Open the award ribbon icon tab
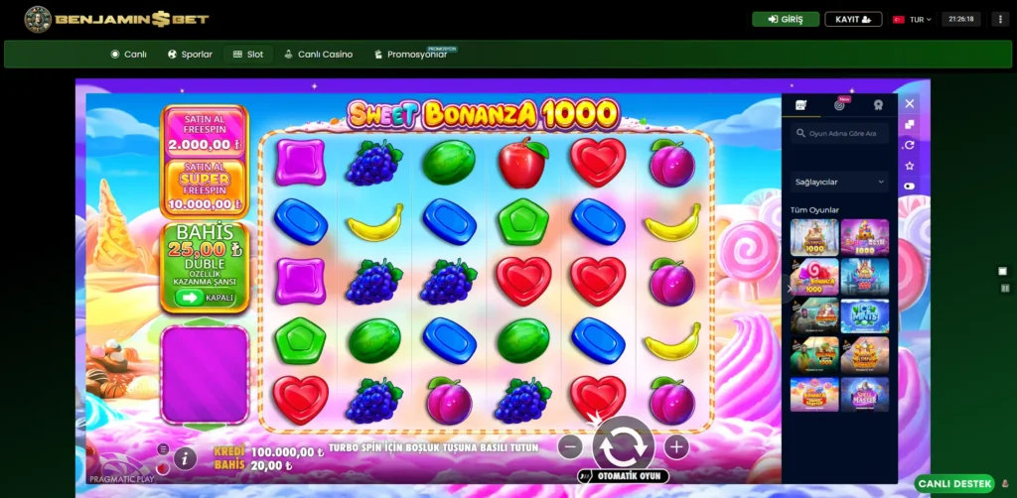The height and width of the screenshot is (498, 1017). point(878,105)
